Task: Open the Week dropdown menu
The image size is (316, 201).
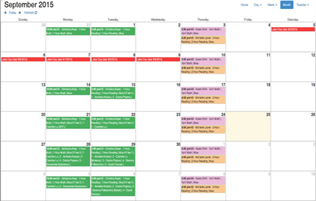Action: pos(272,5)
